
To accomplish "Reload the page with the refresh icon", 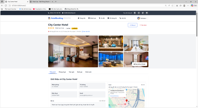I will pyautogui.click(x=6, y=6).
